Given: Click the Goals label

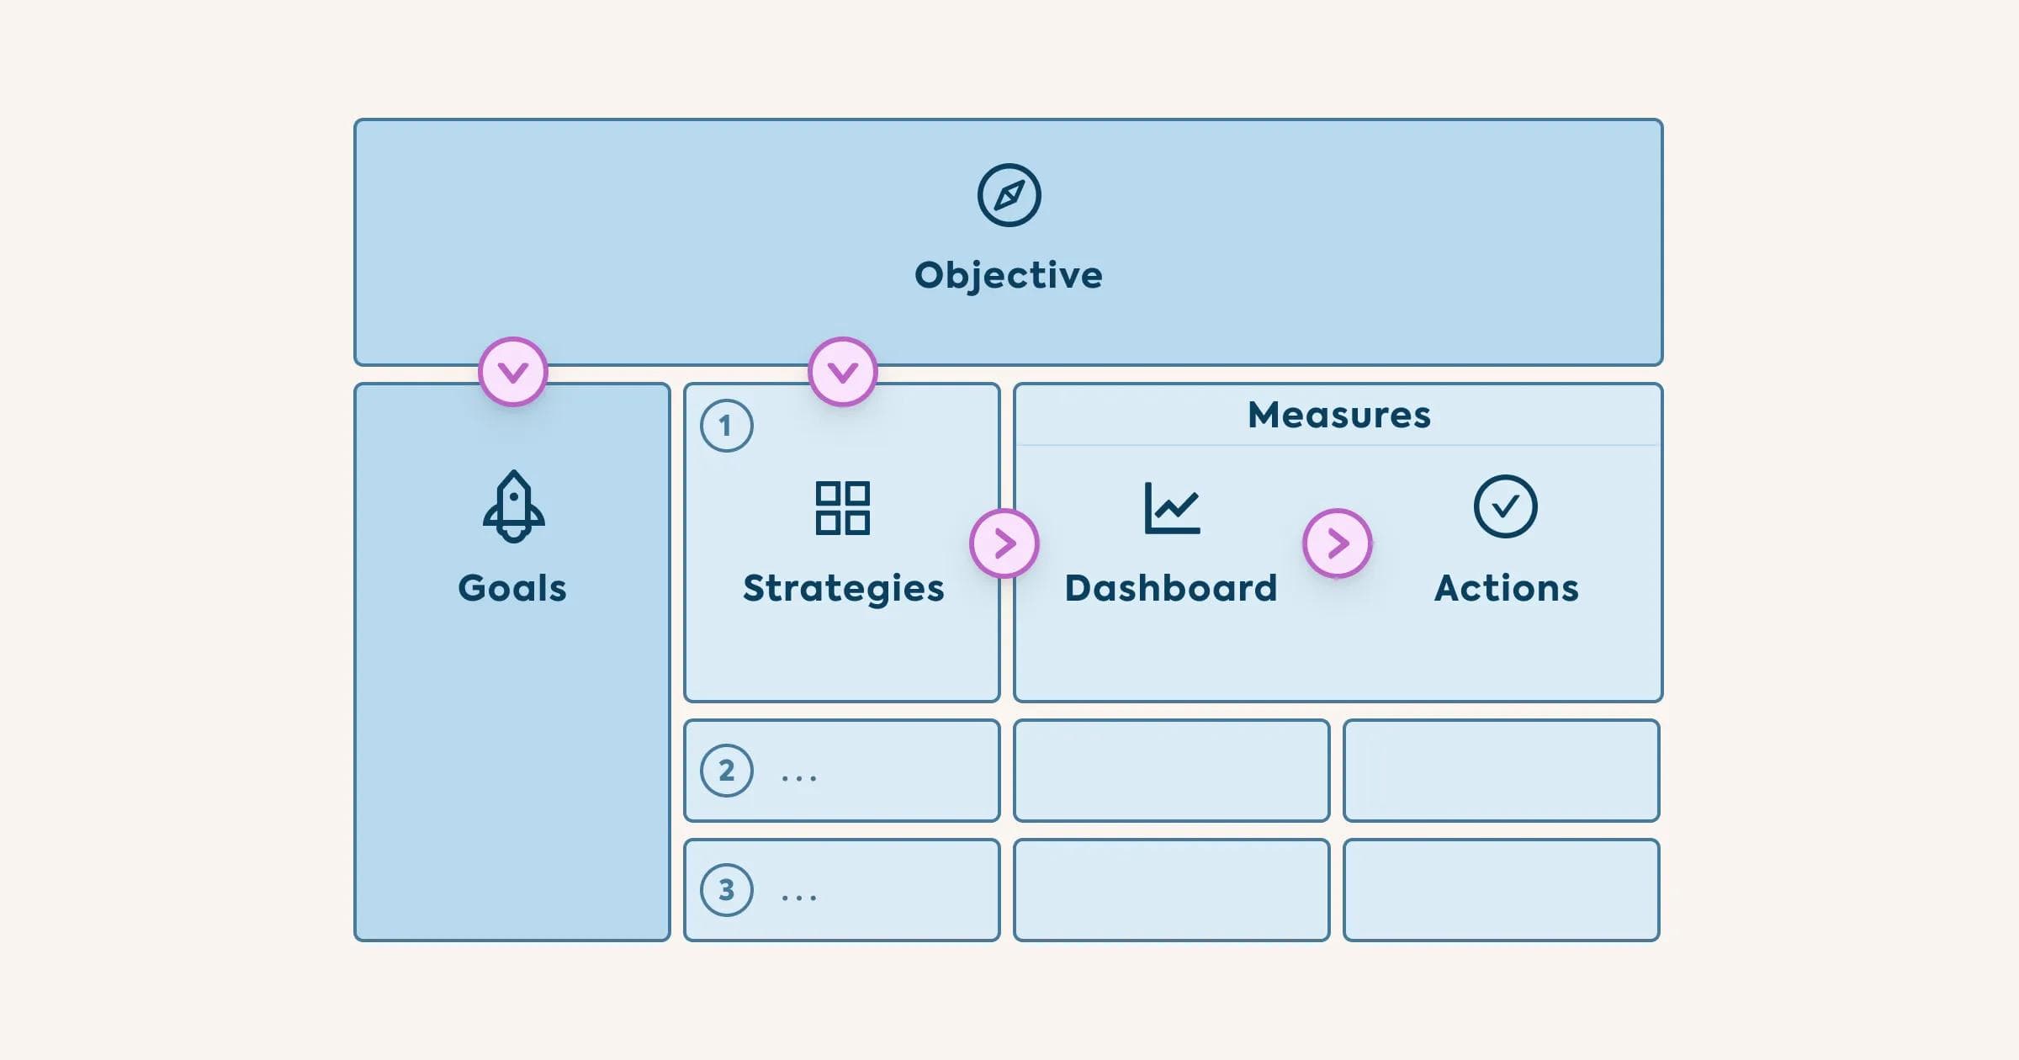Looking at the screenshot, I should click(x=512, y=588).
